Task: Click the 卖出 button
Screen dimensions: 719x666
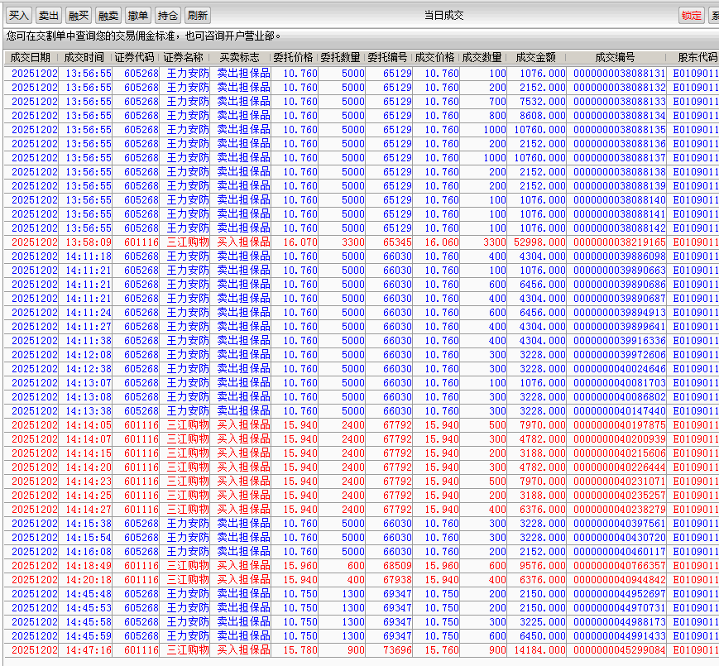Action: (x=49, y=16)
